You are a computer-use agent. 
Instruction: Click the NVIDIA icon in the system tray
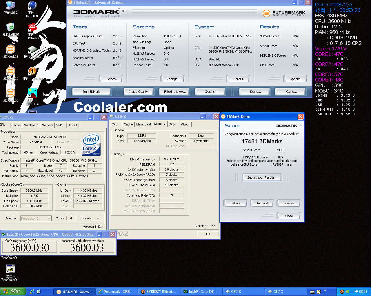coord(347,292)
